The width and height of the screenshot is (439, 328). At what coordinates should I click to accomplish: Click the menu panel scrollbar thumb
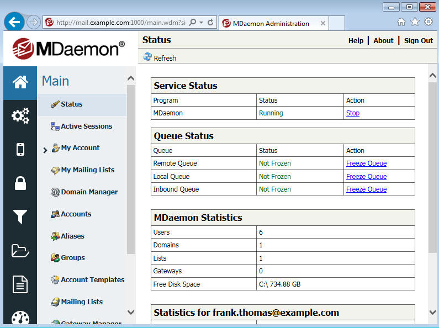click(x=131, y=170)
